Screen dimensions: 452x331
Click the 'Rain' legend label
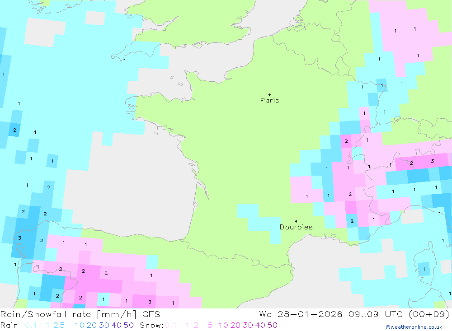[9, 325]
